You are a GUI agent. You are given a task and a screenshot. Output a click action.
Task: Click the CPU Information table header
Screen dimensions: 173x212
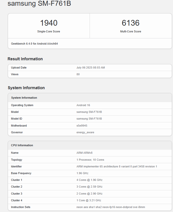22,145
